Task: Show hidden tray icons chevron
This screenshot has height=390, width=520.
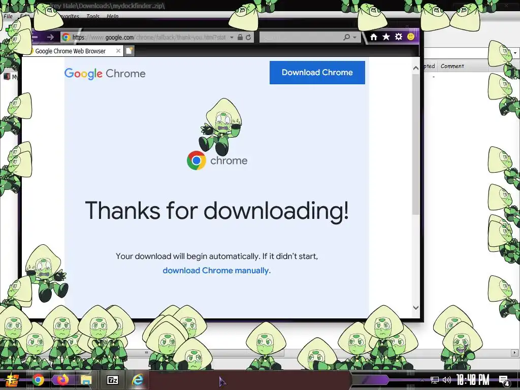Action: (422, 380)
